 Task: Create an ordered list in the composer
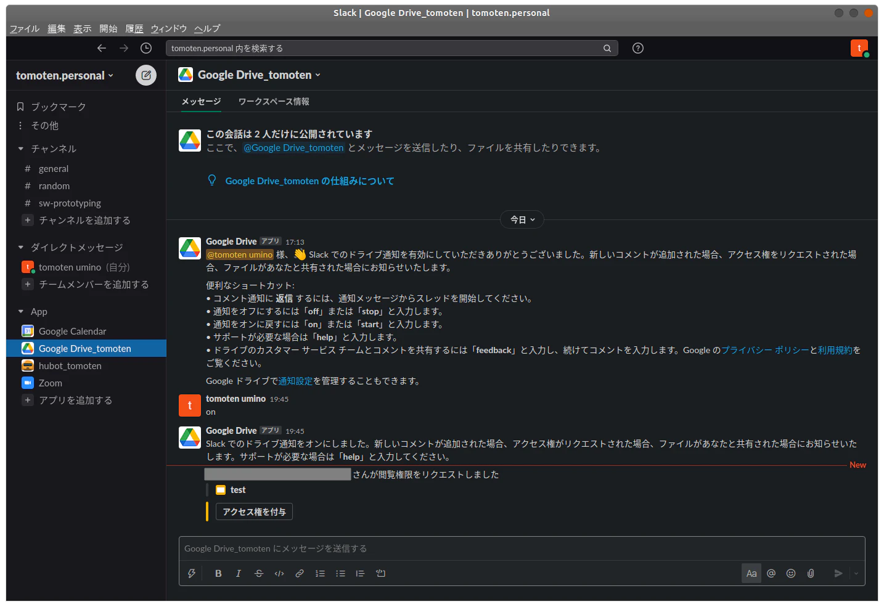pyautogui.click(x=319, y=573)
